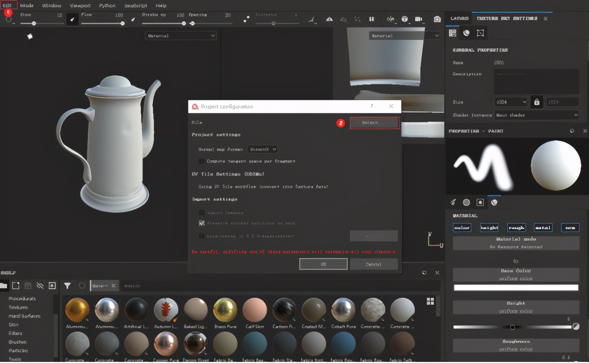Expand the left viewport Material mode dropdown
The width and height of the screenshot is (589, 363).
[x=181, y=36]
